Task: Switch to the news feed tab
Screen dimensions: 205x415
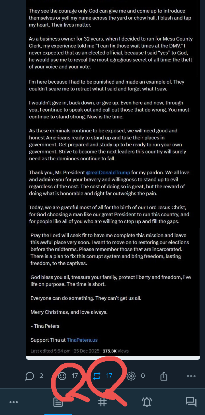Action: [x=58, y=402]
